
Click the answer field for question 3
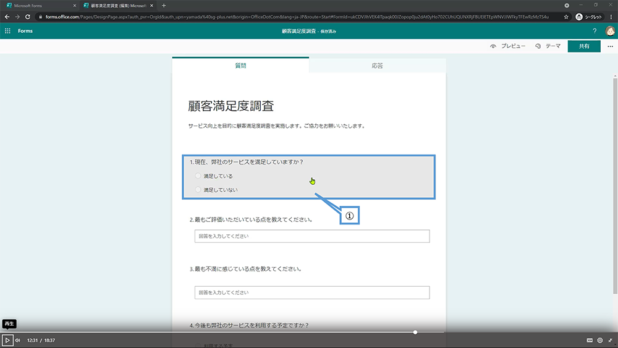(312, 292)
